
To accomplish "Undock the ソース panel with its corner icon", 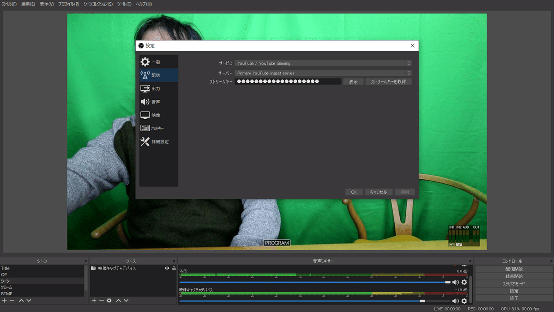I will point(175,261).
